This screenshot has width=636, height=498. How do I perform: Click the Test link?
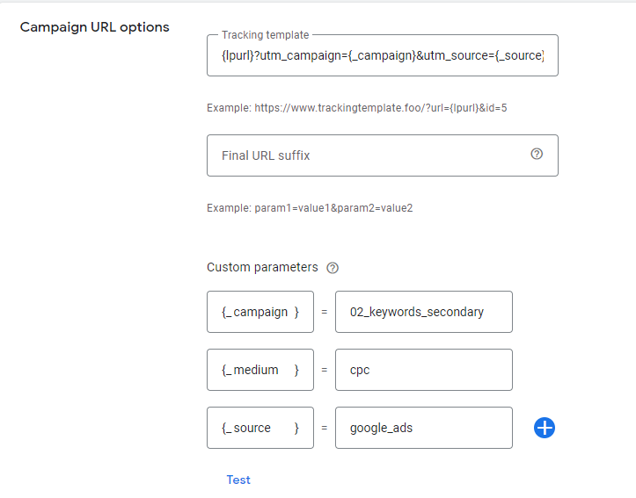pyautogui.click(x=238, y=480)
